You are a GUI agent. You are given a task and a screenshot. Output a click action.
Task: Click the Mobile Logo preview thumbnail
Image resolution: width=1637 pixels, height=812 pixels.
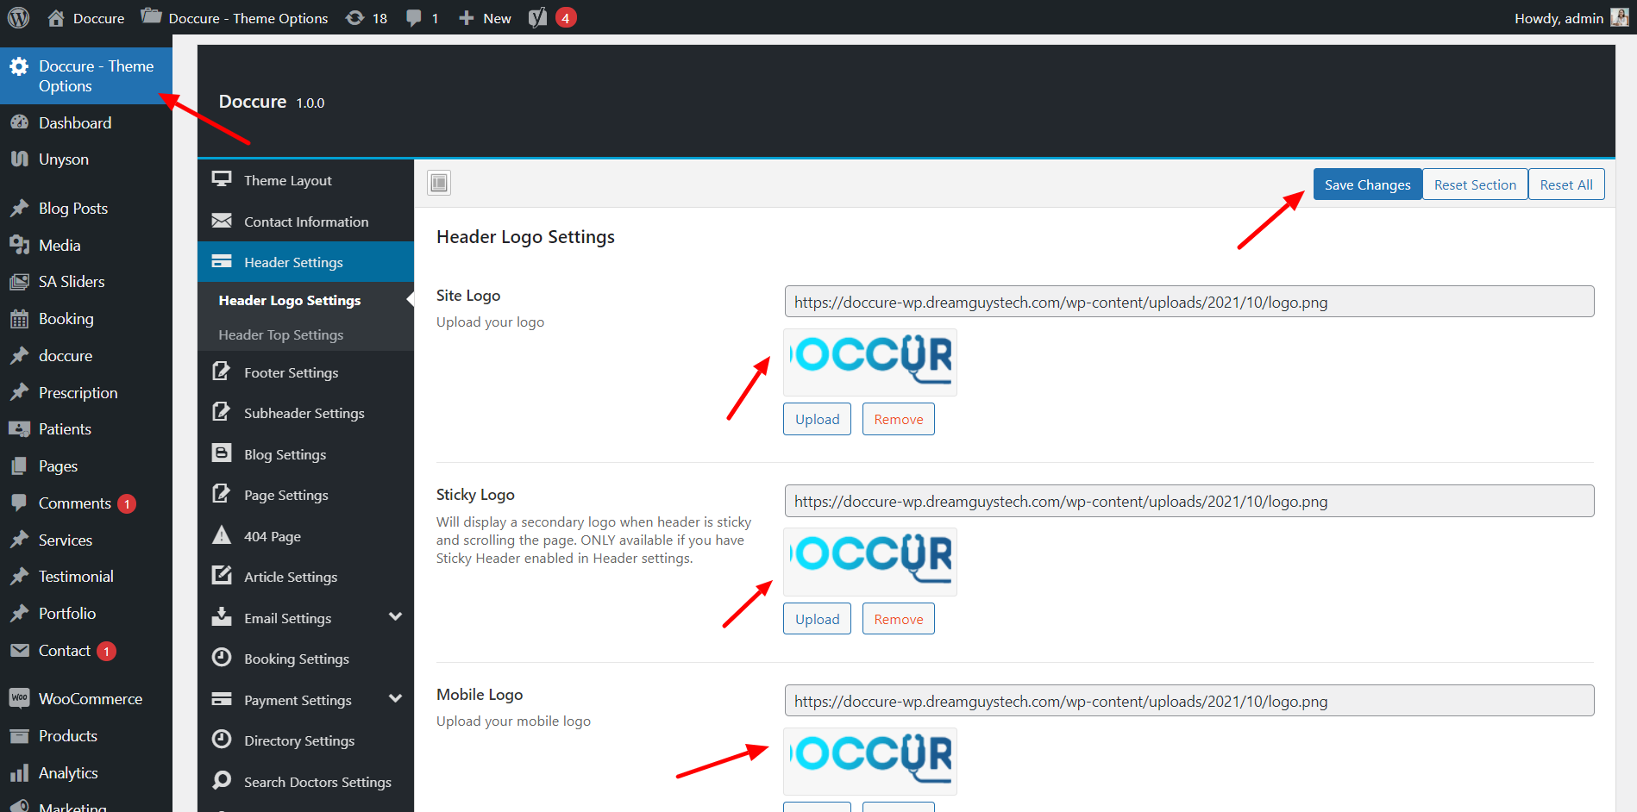click(x=869, y=760)
